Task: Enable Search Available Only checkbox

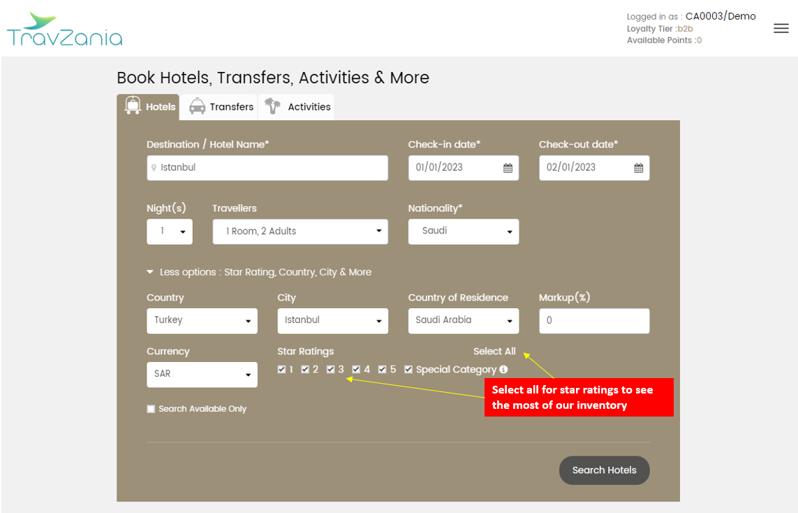Action: tap(151, 409)
